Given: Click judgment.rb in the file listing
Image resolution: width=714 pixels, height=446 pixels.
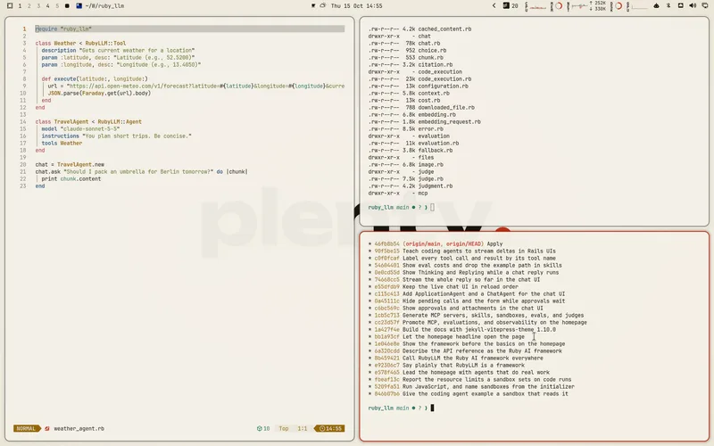Looking at the screenshot, I should (436, 186).
